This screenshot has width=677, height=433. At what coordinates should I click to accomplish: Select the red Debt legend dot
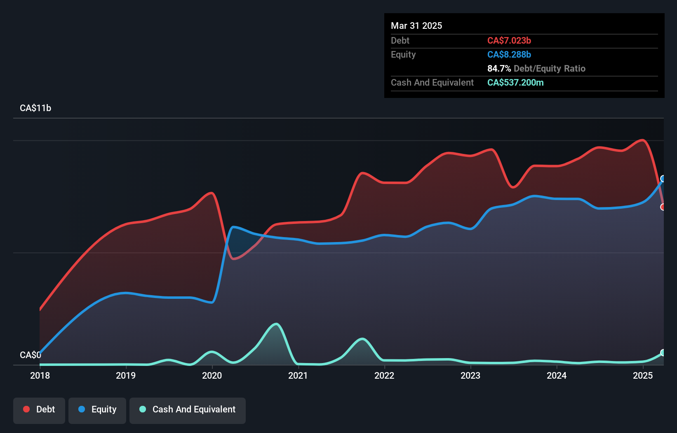pos(26,409)
